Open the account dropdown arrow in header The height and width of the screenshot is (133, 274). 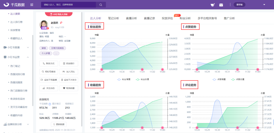264,5
